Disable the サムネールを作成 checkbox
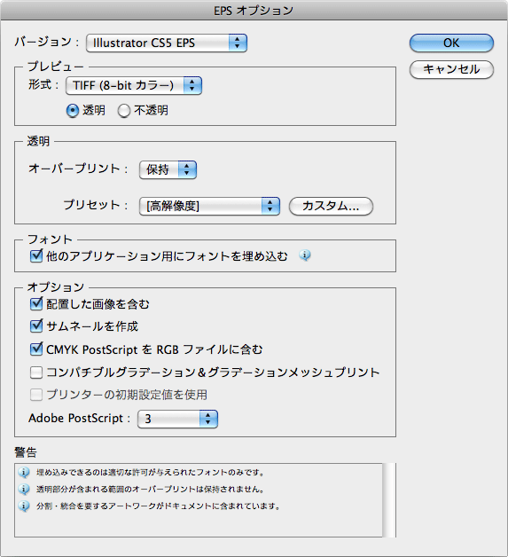 [36, 326]
